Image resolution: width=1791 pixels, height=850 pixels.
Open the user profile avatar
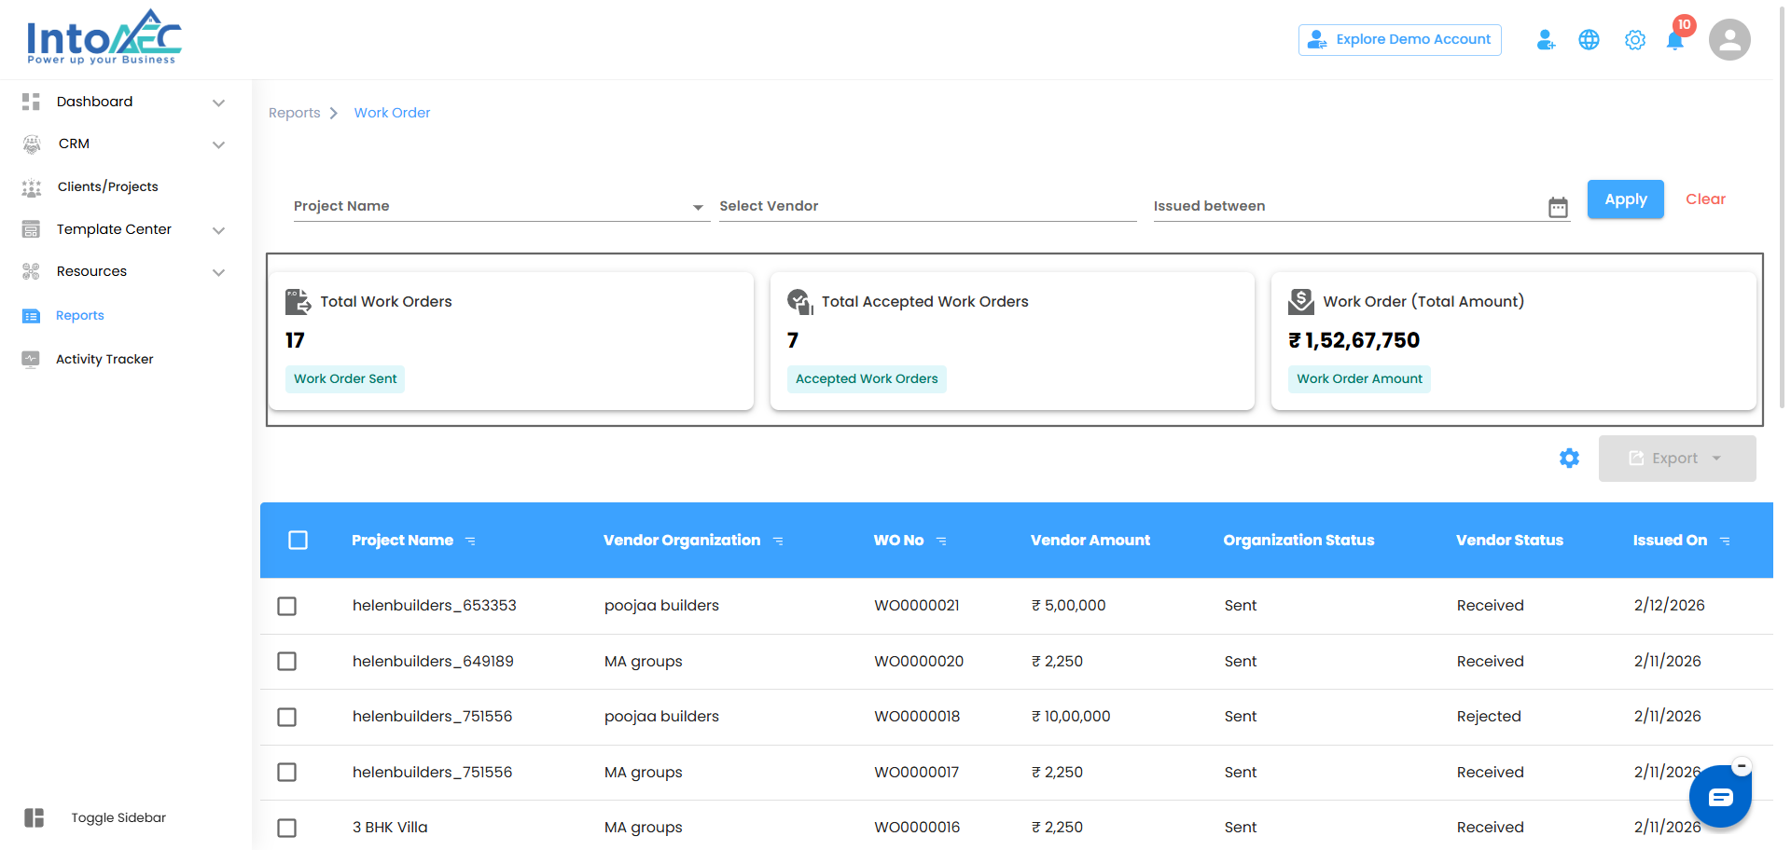(1729, 40)
